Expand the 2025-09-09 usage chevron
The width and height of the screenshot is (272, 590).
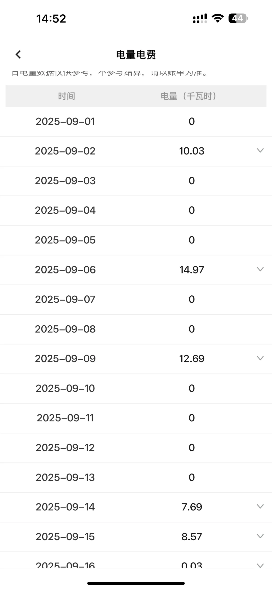coord(260,358)
